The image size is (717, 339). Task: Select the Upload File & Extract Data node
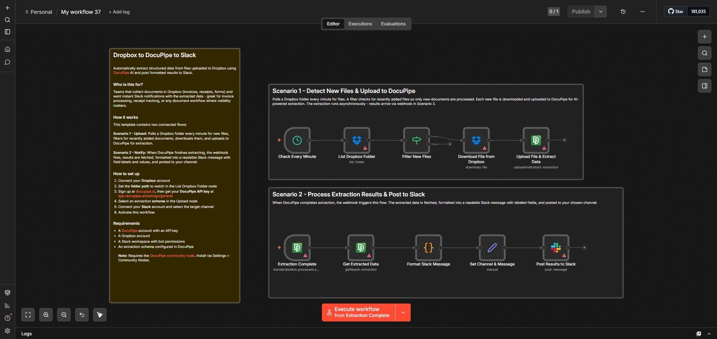tap(536, 141)
